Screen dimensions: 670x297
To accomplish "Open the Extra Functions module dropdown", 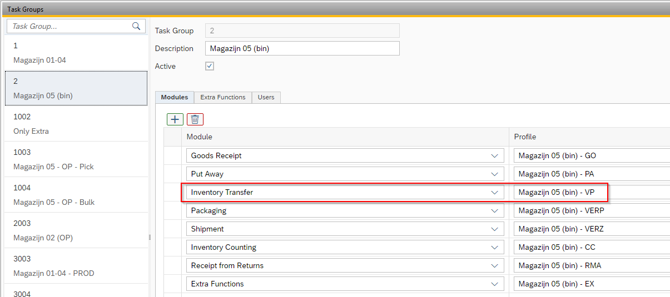I will pos(494,284).
